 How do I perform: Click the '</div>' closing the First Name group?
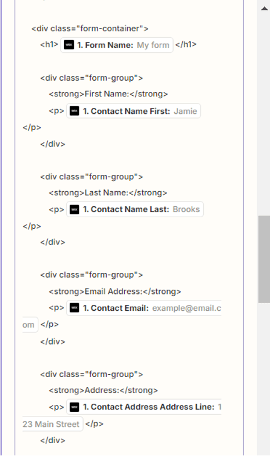click(53, 144)
